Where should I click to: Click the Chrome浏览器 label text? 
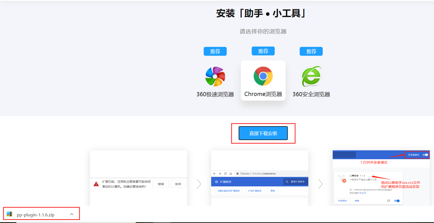click(x=263, y=94)
